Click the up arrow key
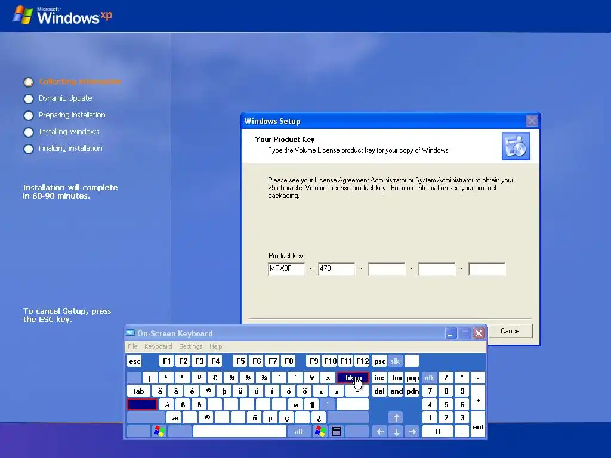 click(x=396, y=418)
